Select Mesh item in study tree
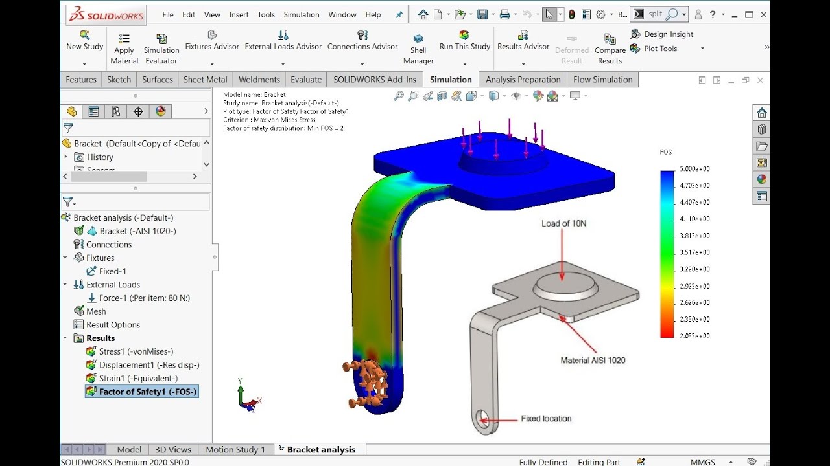The image size is (830, 466). [x=89, y=311]
